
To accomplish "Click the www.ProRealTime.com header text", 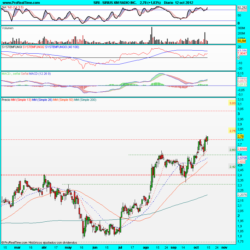I will tap(21, 2).
